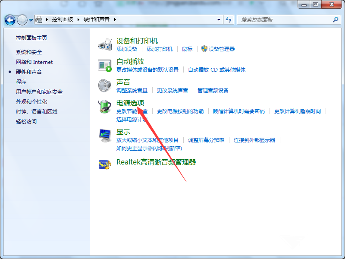Screen dimensions: 345x259
Task: Expand the arrow before 控制面板 breadcrumb
Action: click(47, 19)
